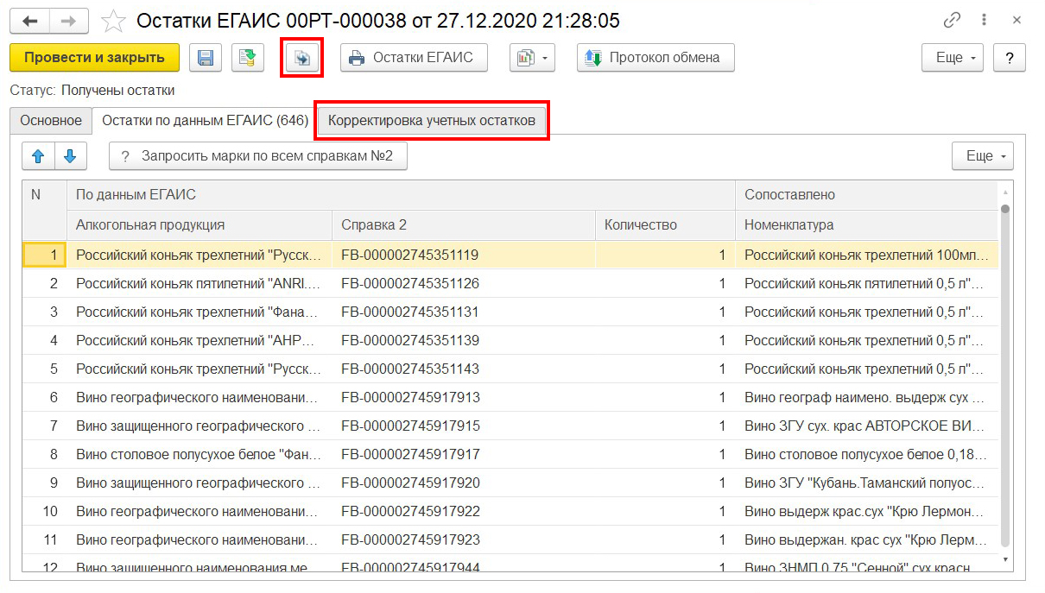This screenshot has height=593, width=1045.
Task: Open the three-dots window menu
Action: tap(984, 20)
